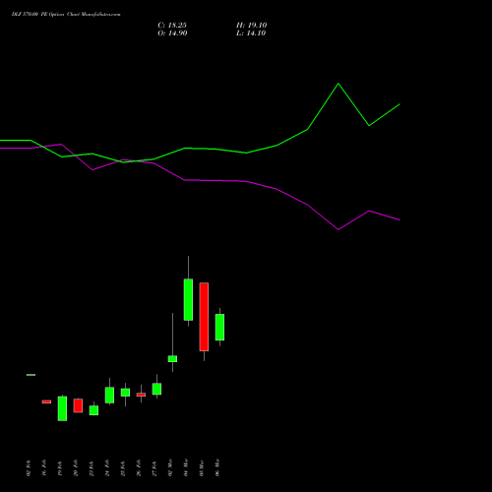Click the 24 Feb date axis label
Image resolution: width=492 pixels, height=492 pixels.
(107, 468)
